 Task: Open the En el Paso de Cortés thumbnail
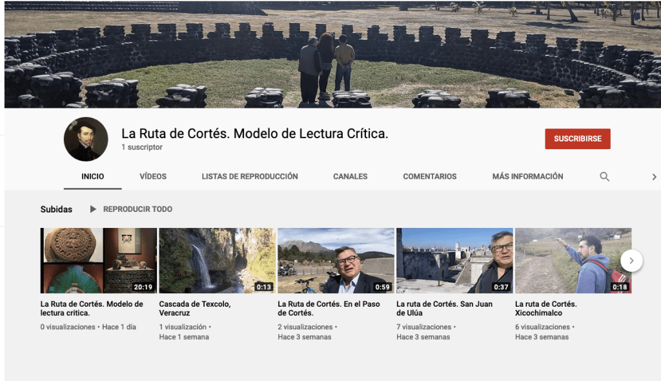click(x=336, y=260)
